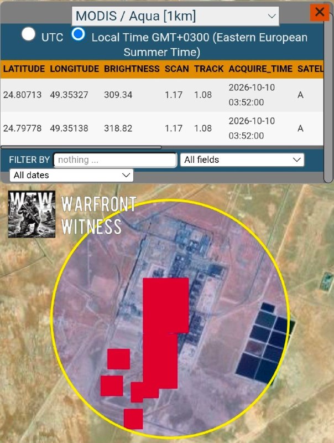Click the vertical panel scrollbar
The height and width of the screenshot is (443, 334).
pyautogui.click(x=328, y=97)
